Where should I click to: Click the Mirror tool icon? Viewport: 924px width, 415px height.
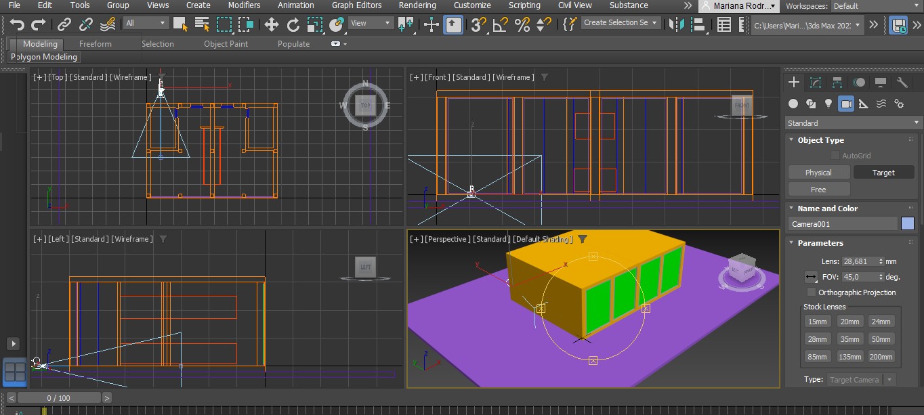tap(675, 25)
